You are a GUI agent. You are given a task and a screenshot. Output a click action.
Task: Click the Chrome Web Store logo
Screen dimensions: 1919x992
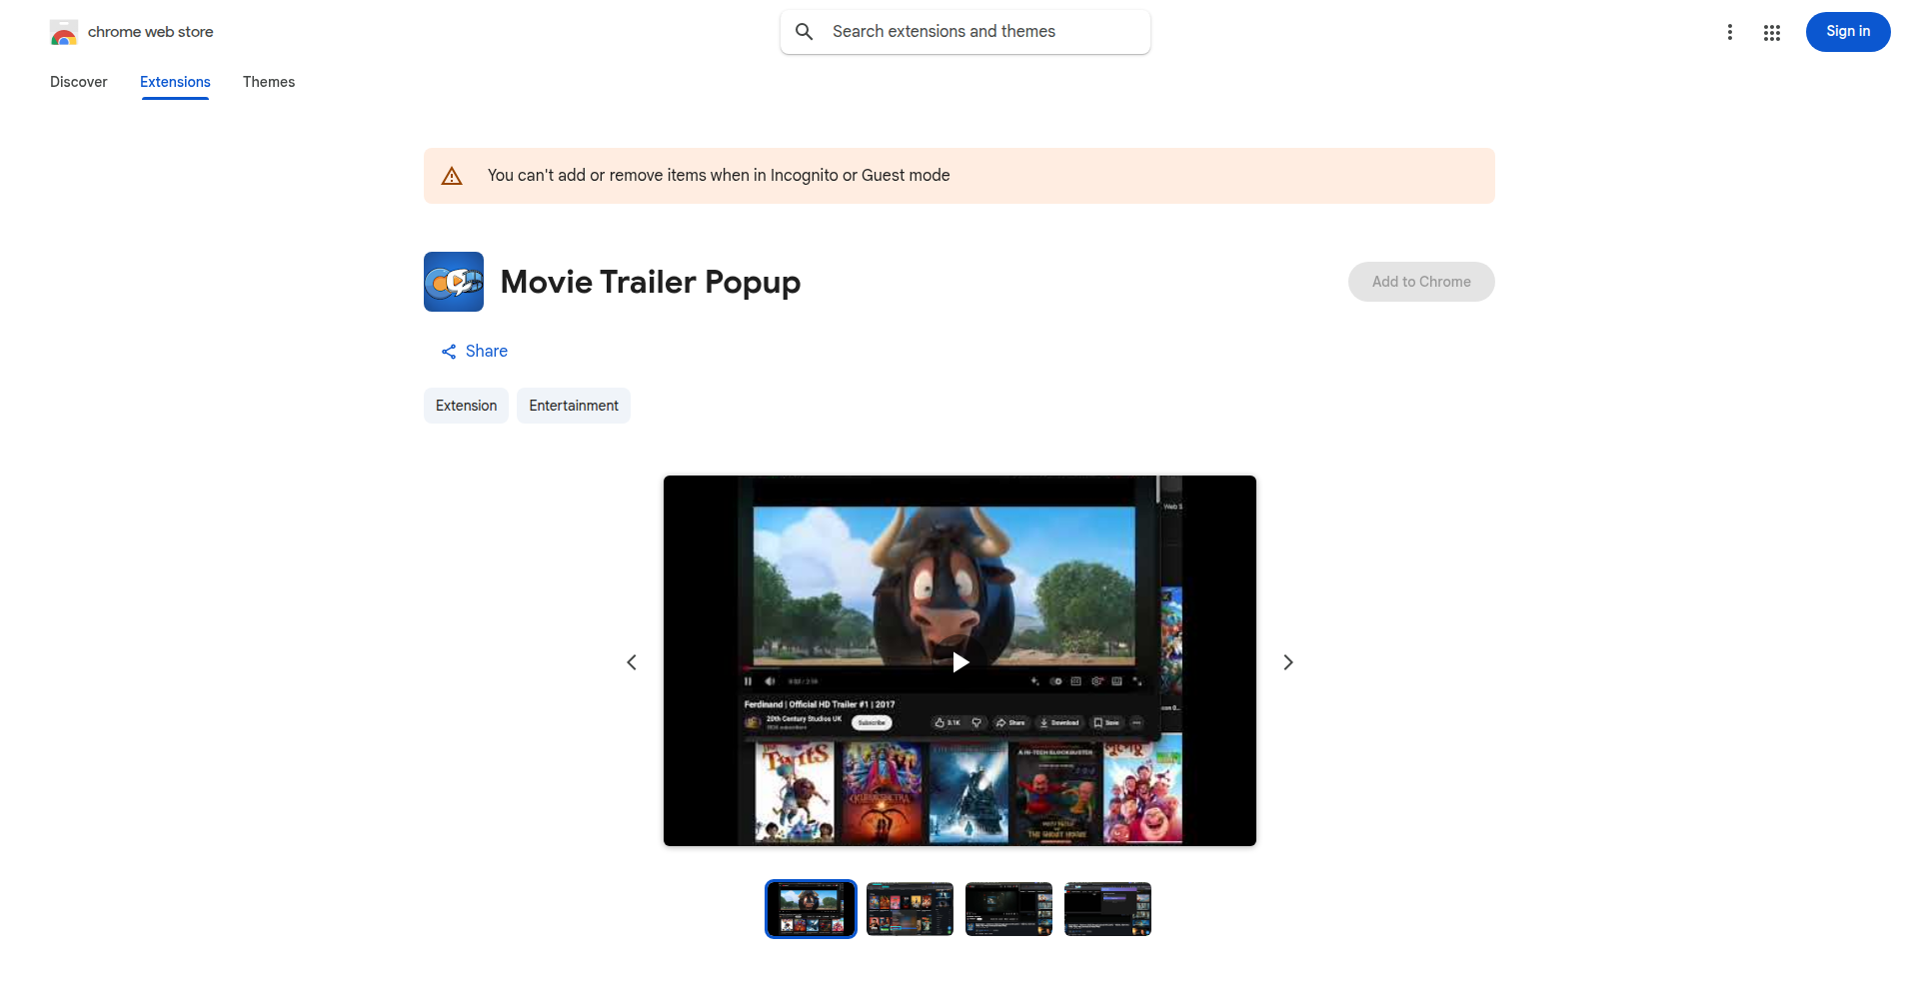pyautogui.click(x=64, y=32)
